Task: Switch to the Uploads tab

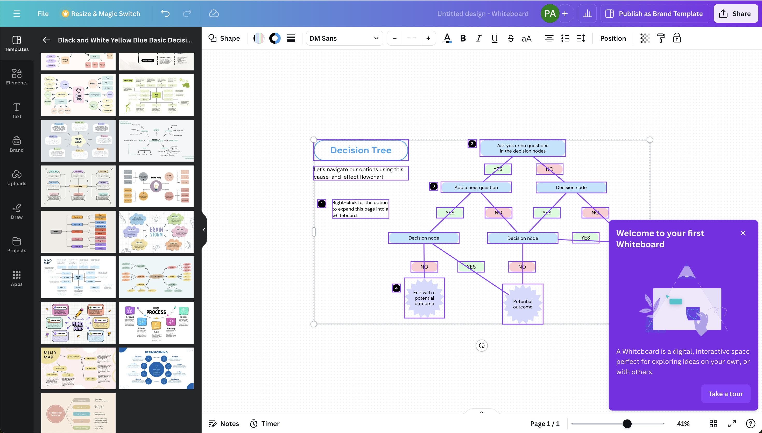Action: pyautogui.click(x=17, y=178)
